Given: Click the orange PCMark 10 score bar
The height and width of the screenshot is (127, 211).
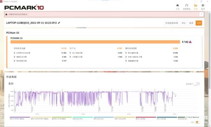Looking at the screenshot, I should (95, 42).
